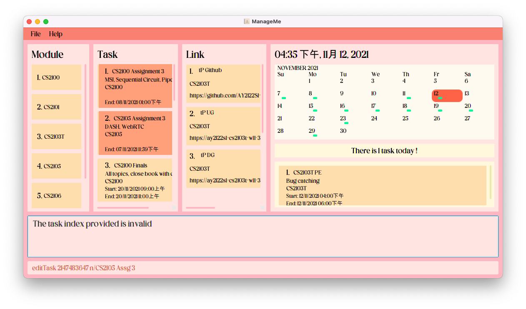Select module 3. CS2103T

[56, 137]
